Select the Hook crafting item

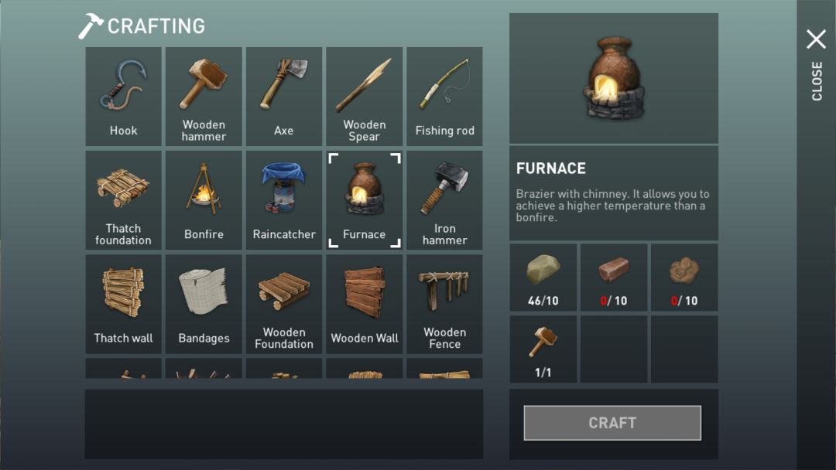[123, 97]
